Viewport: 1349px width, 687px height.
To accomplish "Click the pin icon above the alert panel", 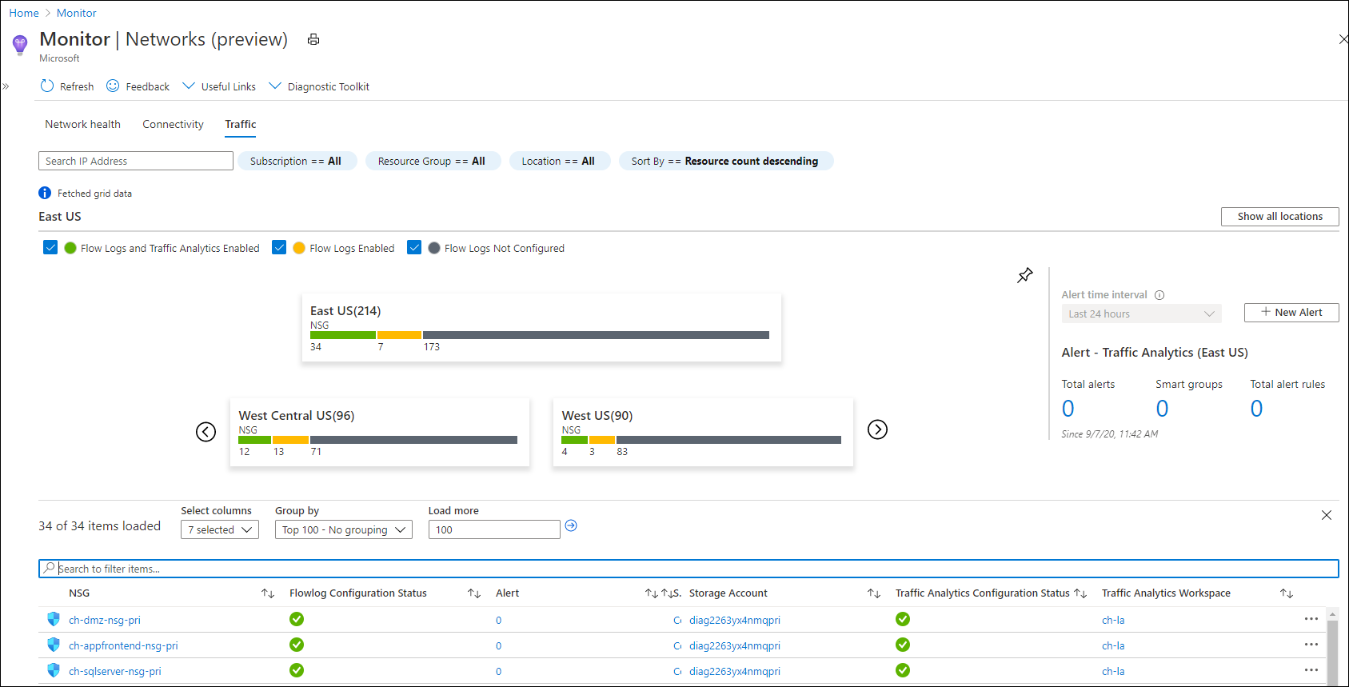I will tap(1024, 275).
